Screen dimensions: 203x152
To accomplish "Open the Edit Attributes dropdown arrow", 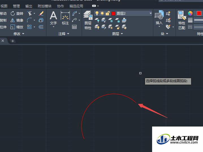I will [x=173, y=27].
